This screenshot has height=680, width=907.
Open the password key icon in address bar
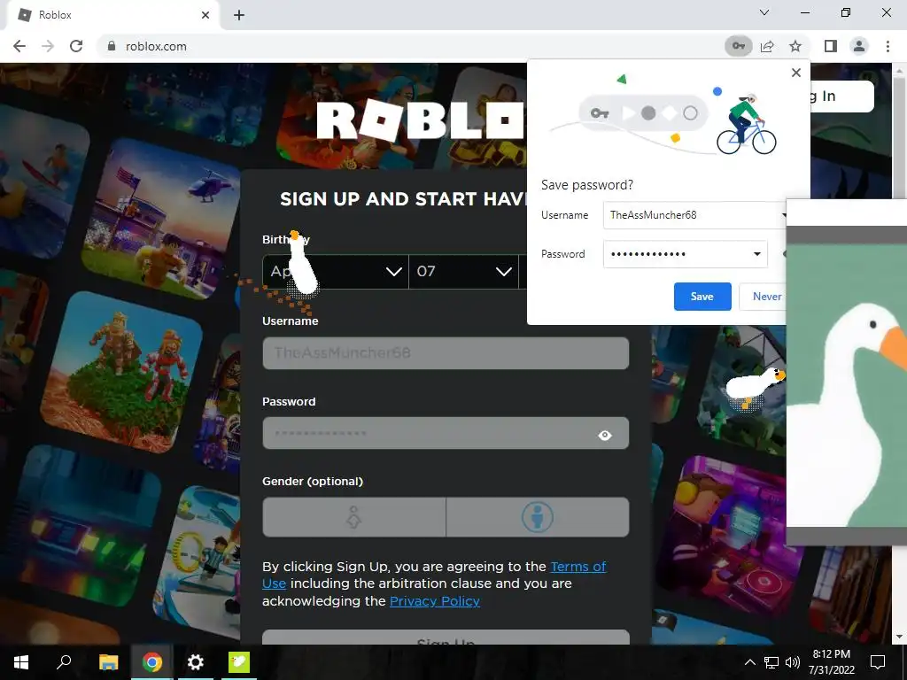click(x=738, y=46)
